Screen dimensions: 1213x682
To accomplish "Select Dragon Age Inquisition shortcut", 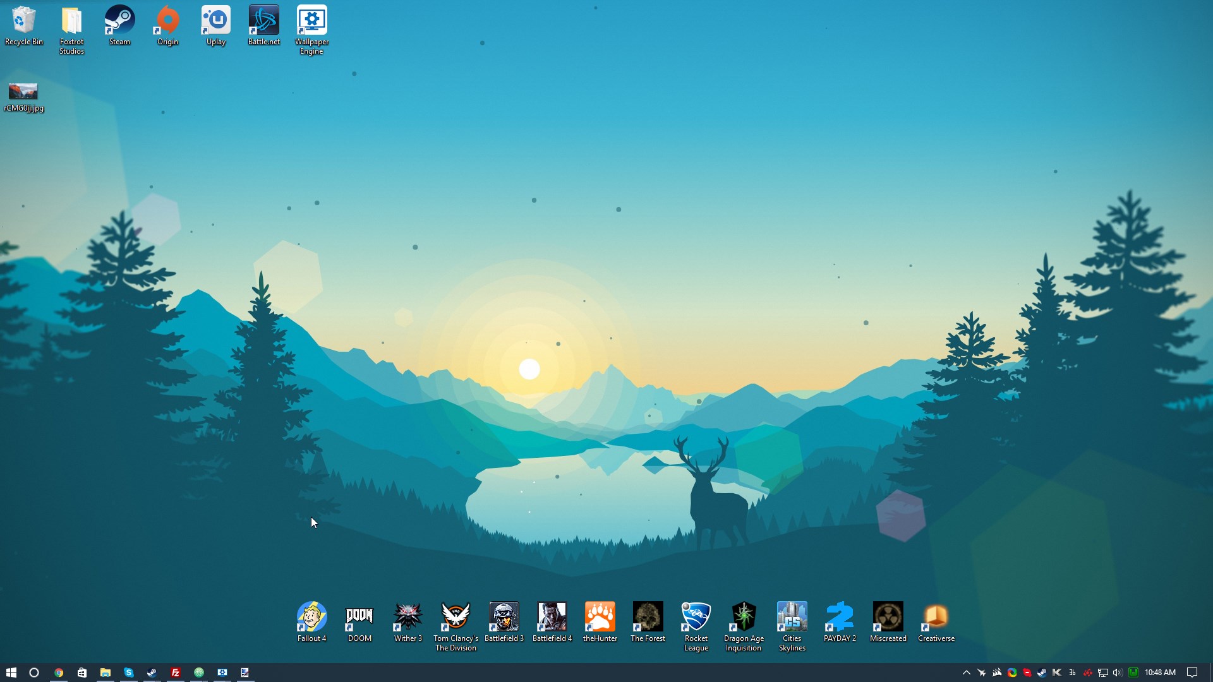I will (744, 626).
